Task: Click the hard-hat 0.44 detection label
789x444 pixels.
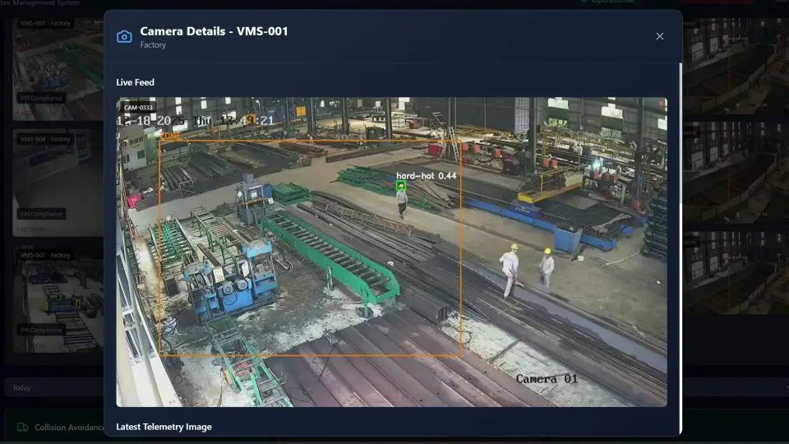Action: click(427, 176)
